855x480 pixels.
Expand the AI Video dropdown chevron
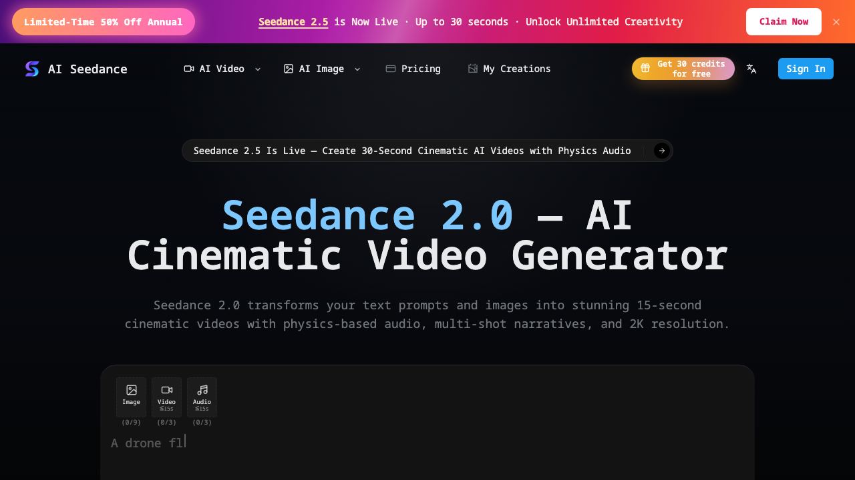click(258, 69)
